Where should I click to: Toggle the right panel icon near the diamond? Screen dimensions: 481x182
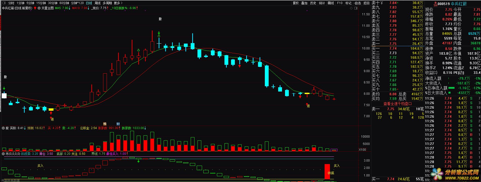click(x=356, y=8)
